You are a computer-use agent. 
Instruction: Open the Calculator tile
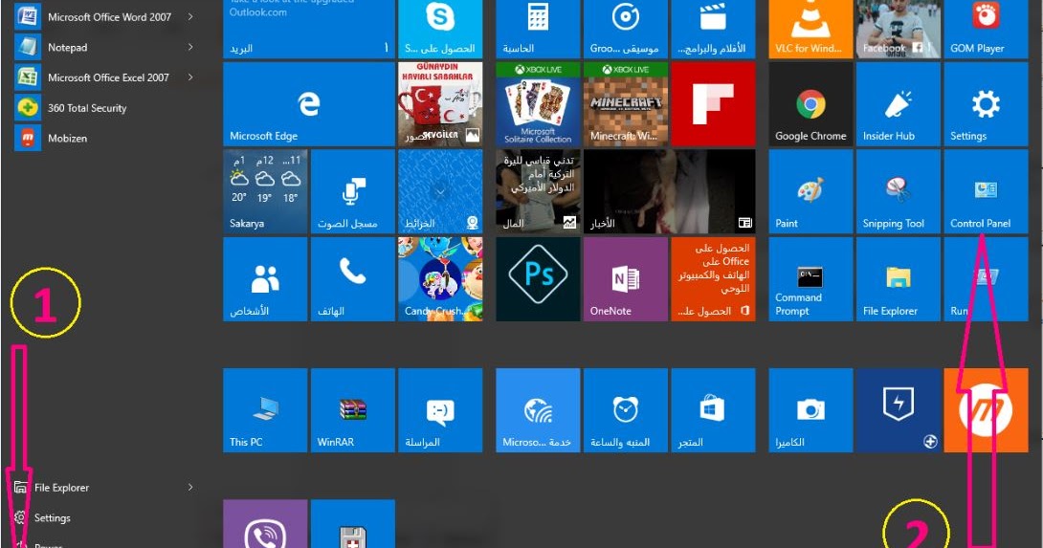point(538,30)
